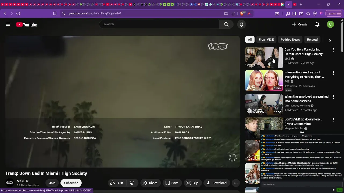Image resolution: width=344 pixels, height=193 pixels.
Task: Bookmark this page in the address bar
Action: (55, 13)
